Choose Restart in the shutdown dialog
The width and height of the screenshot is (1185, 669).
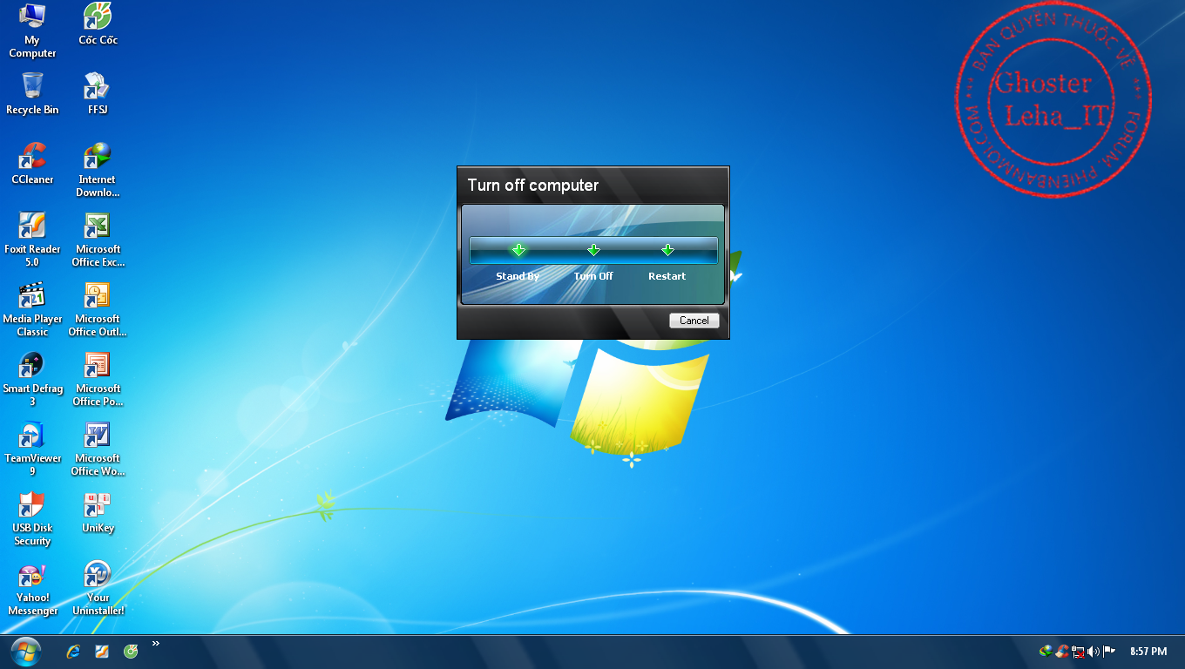click(667, 251)
